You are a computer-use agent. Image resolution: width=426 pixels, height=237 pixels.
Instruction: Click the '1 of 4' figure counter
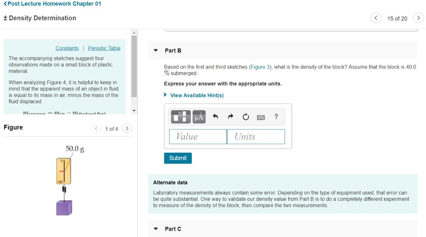[x=111, y=129]
